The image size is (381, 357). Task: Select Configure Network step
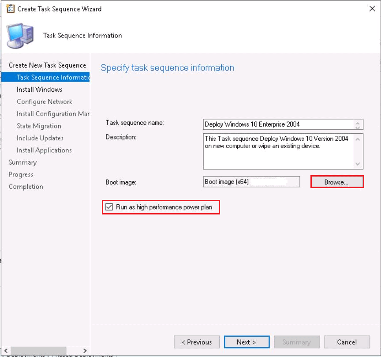click(x=45, y=101)
